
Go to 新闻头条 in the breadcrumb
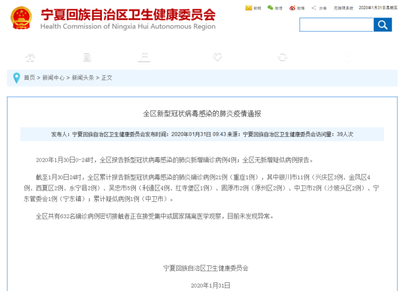[83, 77]
